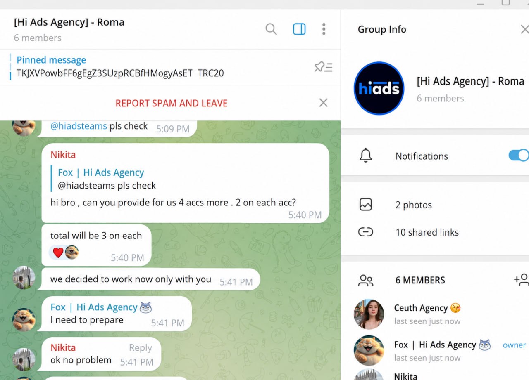The width and height of the screenshot is (529, 380).
Task: Click the cat emoji status beside the owner label
Action: (x=485, y=345)
